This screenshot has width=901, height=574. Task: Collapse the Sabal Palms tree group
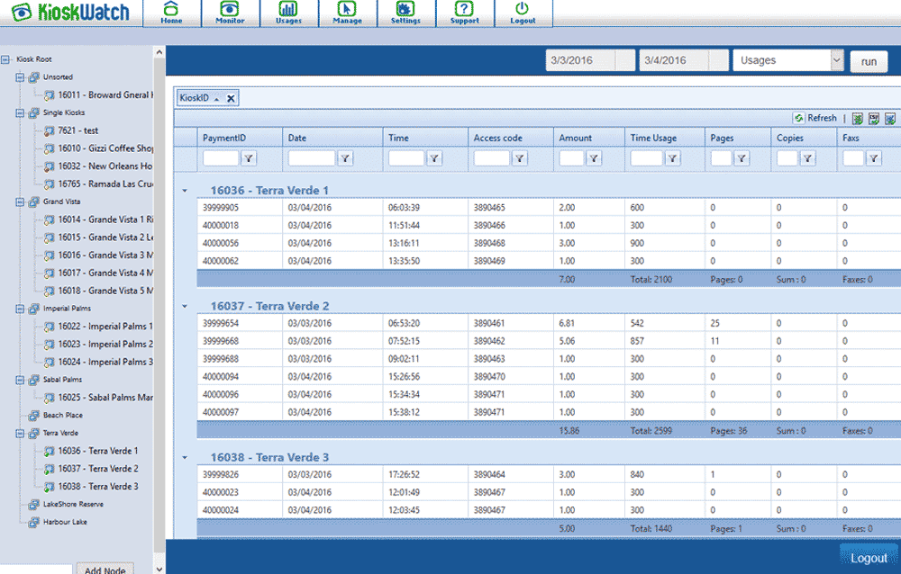pos(20,380)
